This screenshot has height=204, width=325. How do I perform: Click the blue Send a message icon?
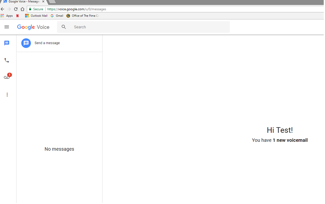[x=26, y=43]
